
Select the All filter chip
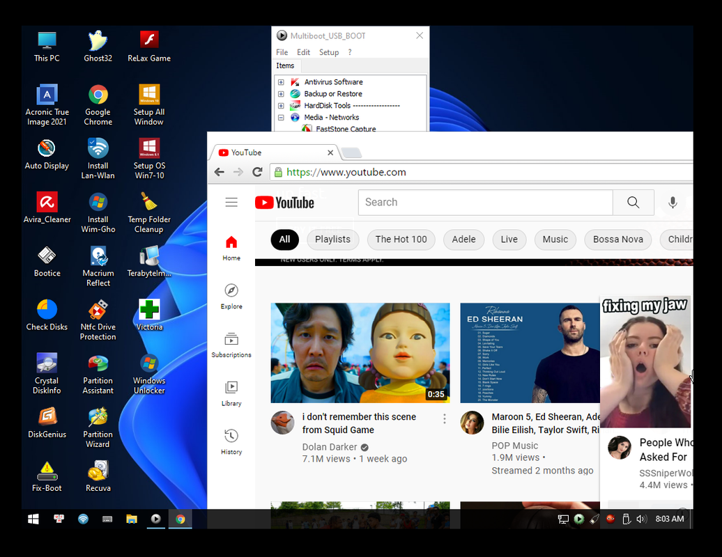click(x=284, y=240)
